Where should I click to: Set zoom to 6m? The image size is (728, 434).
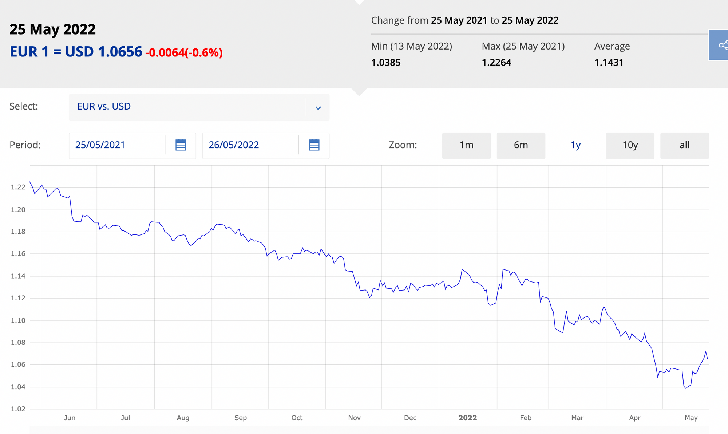[521, 145]
